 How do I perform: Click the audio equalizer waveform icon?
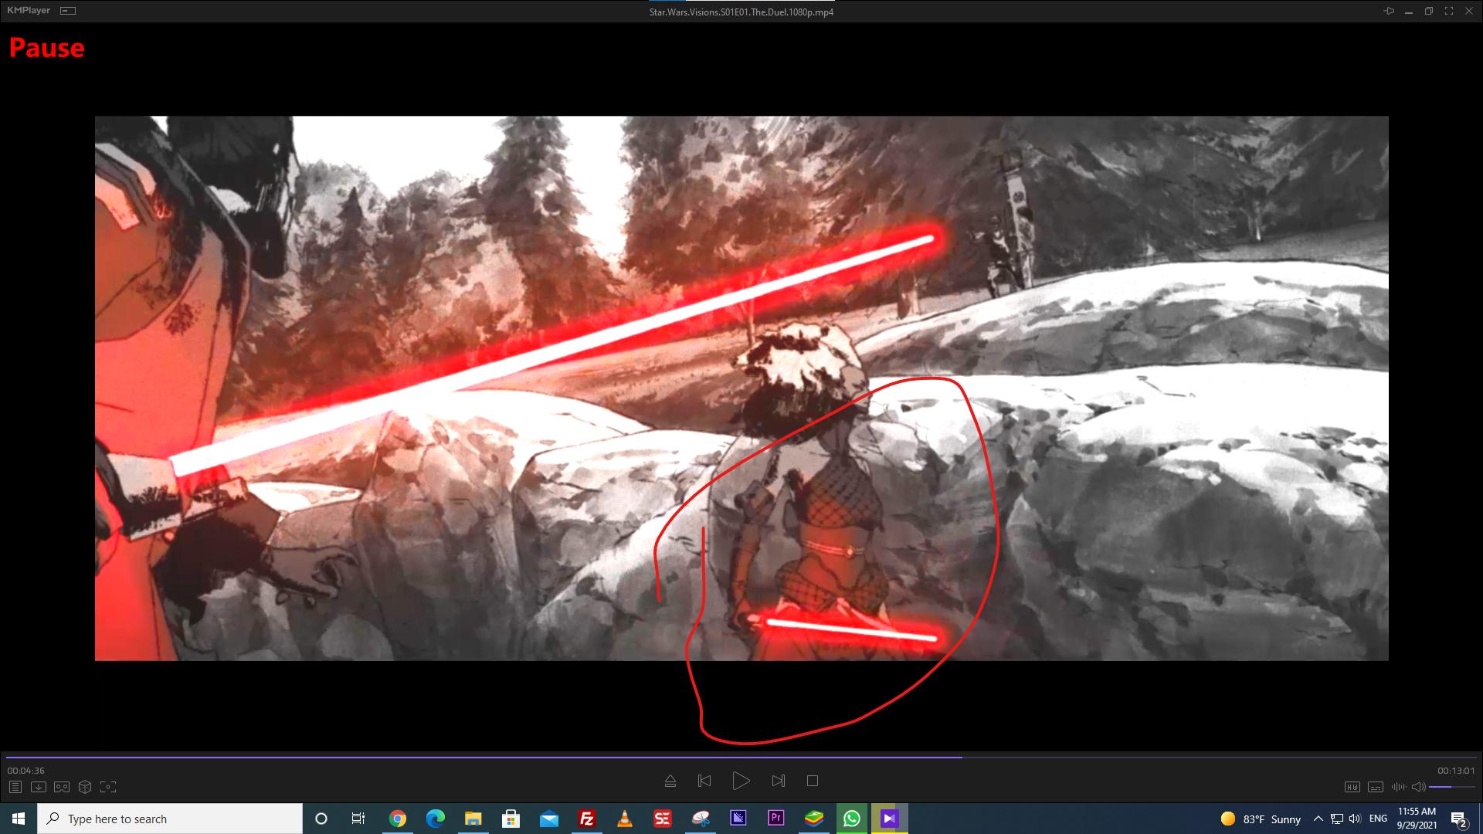(1398, 787)
